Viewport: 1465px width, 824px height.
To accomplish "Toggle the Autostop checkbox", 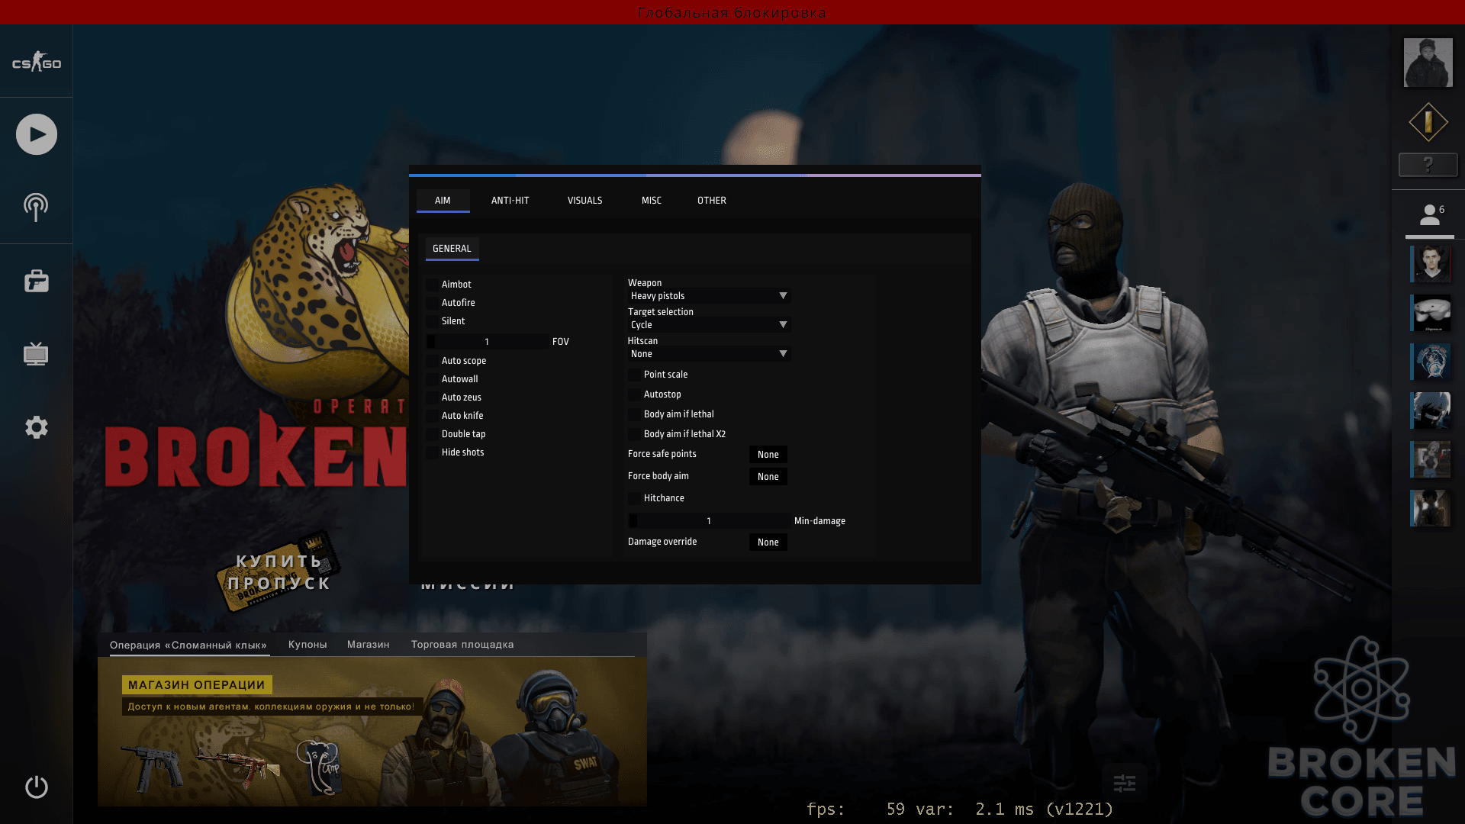I will [634, 394].
